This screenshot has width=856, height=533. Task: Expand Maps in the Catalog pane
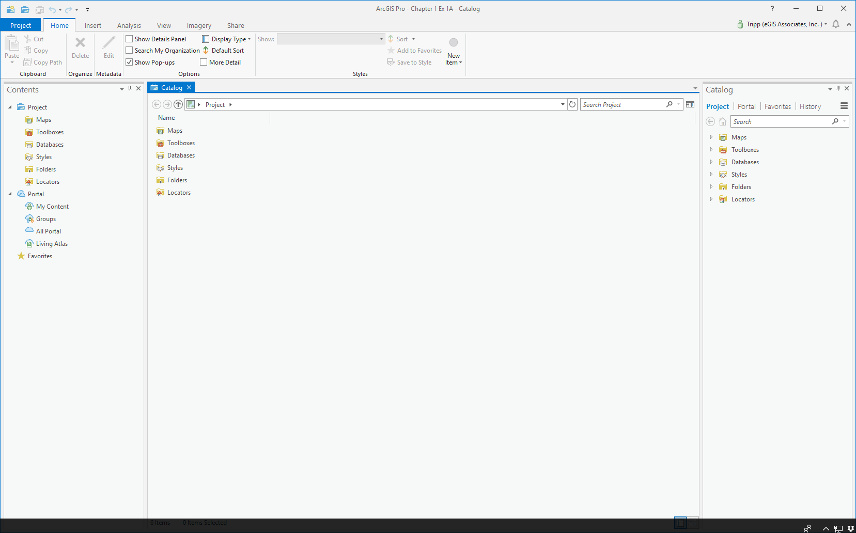pos(711,137)
